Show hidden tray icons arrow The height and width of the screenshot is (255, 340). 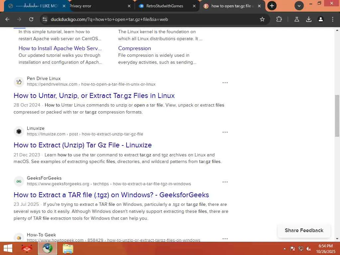285,249
